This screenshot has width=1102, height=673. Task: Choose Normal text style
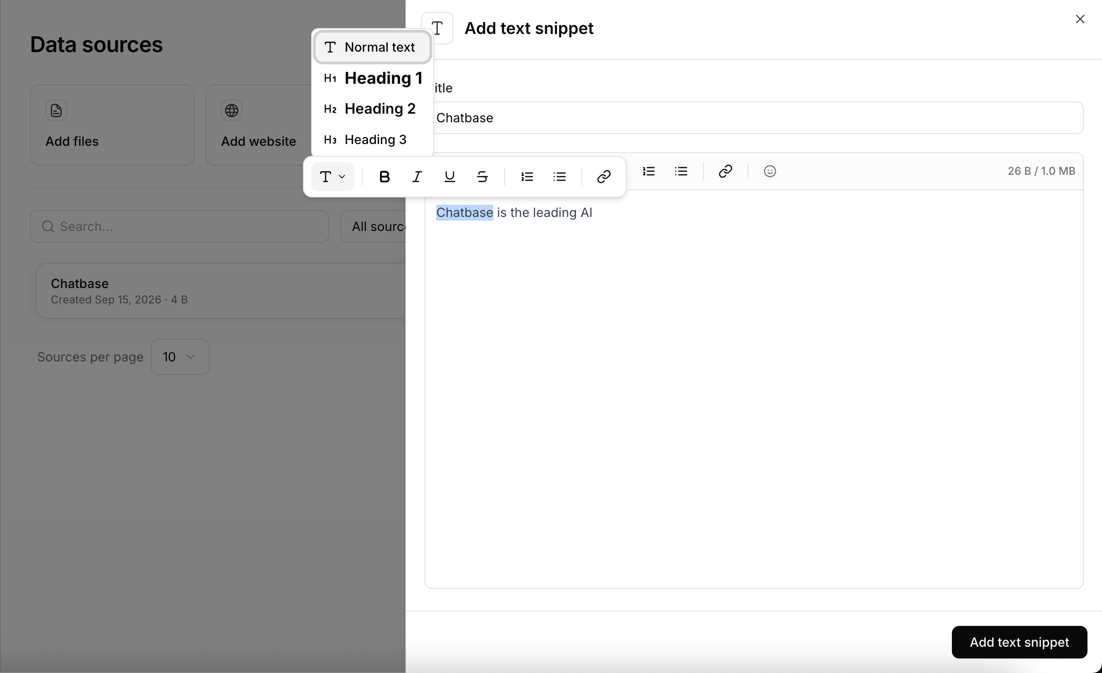[372, 47]
